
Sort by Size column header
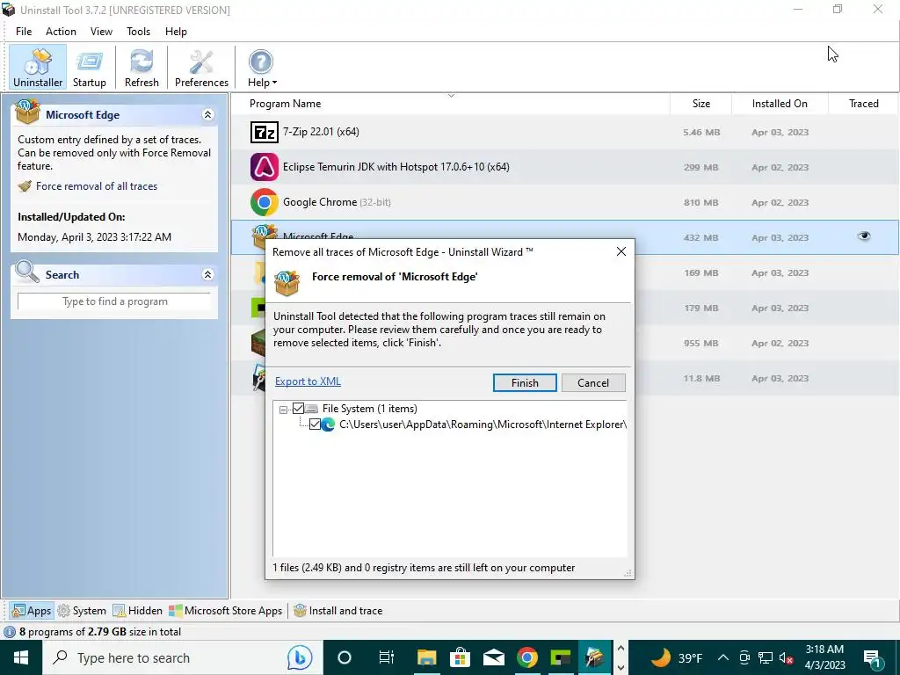pyautogui.click(x=700, y=104)
